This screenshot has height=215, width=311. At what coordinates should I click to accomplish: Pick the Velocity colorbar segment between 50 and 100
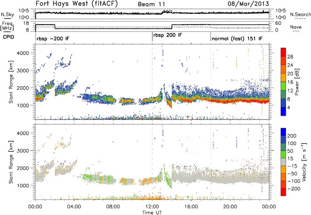283,147
